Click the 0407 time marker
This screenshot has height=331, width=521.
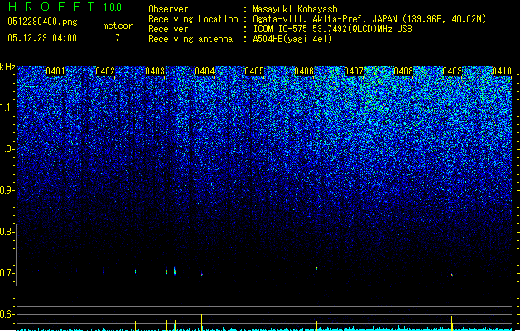(354, 71)
